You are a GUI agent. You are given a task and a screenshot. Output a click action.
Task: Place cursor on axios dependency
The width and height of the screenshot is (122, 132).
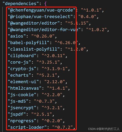17,36
